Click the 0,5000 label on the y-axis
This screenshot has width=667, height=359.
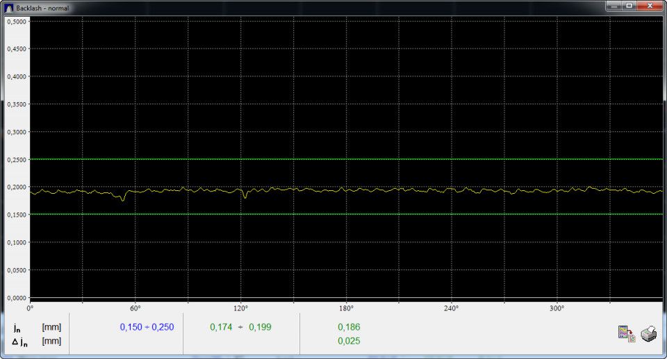click(x=17, y=22)
